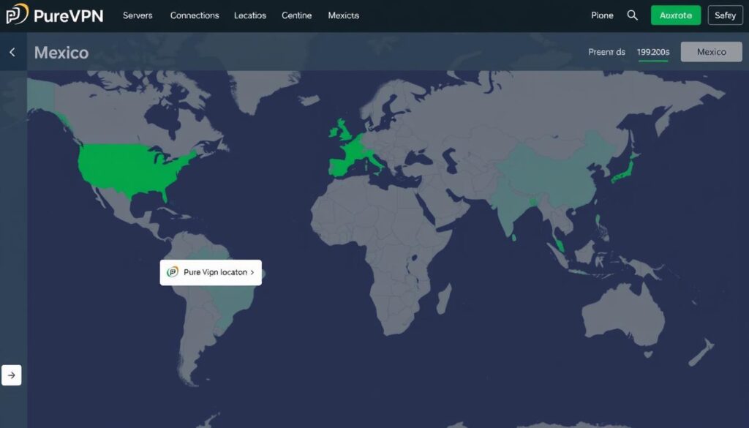Click the Pure Vipn locaton tooltip text

pyautogui.click(x=216, y=272)
